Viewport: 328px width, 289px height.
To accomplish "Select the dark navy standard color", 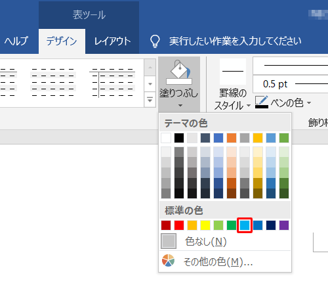I will [271, 225].
